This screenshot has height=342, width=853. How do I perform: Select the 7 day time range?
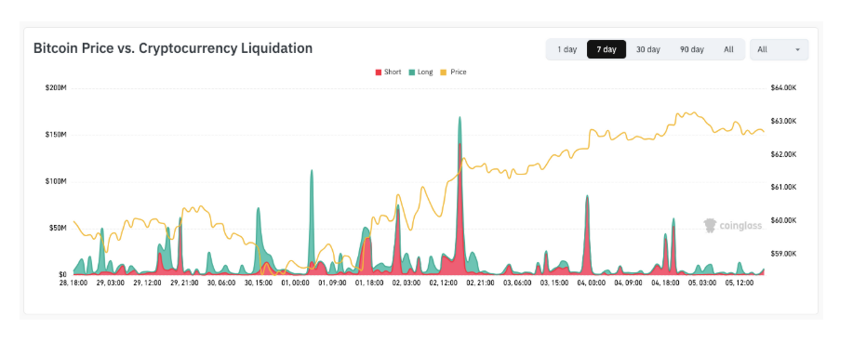pyautogui.click(x=606, y=49)
